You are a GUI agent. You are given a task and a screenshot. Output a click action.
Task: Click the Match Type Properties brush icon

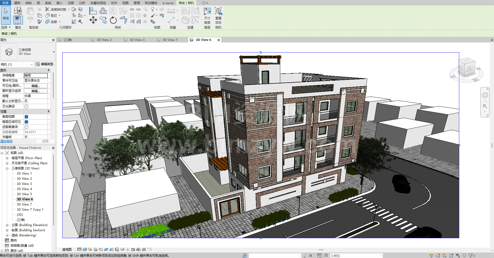pos(40,22)
